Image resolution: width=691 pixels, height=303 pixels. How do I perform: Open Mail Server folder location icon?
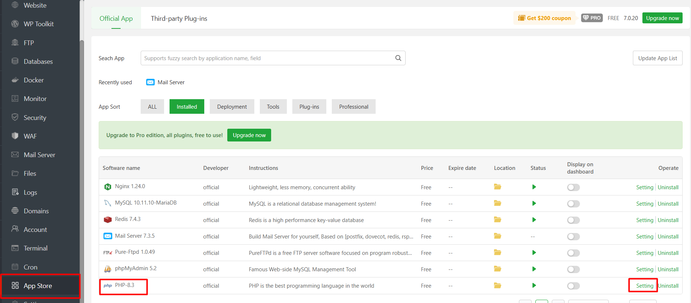click(497, 236)
